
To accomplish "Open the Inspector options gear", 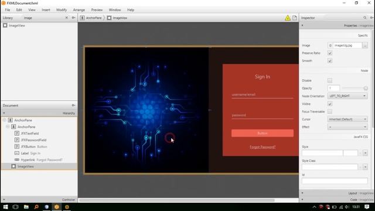I will point(371,18).
